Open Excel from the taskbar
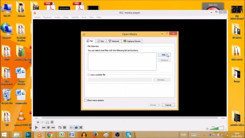Viewport: 245px width, 138px height. pyautogui.click(x=62, y=135)
